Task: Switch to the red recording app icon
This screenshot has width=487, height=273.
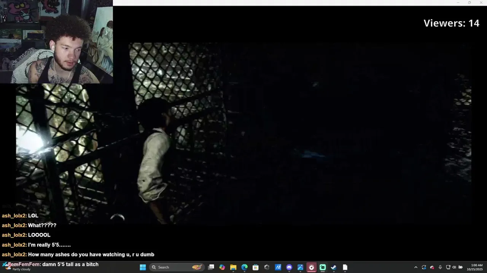Action: tap(312, 267)
